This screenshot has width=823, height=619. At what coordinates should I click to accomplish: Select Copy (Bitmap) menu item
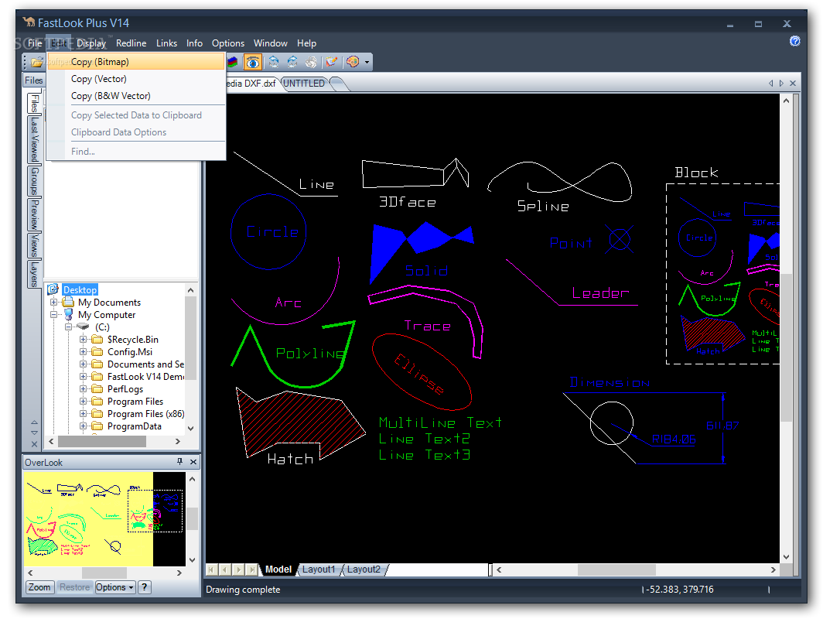[136, 61]
